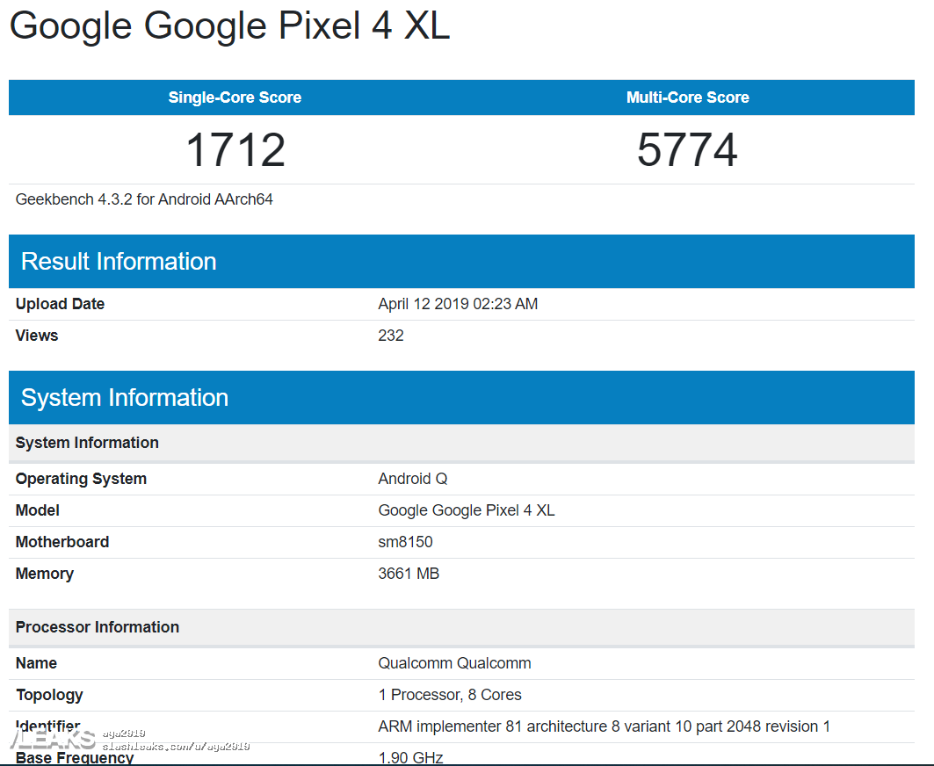Click the slashleaks.com/u/aga2019 watermark URL
934x766 pixels.
coord(176,747)
